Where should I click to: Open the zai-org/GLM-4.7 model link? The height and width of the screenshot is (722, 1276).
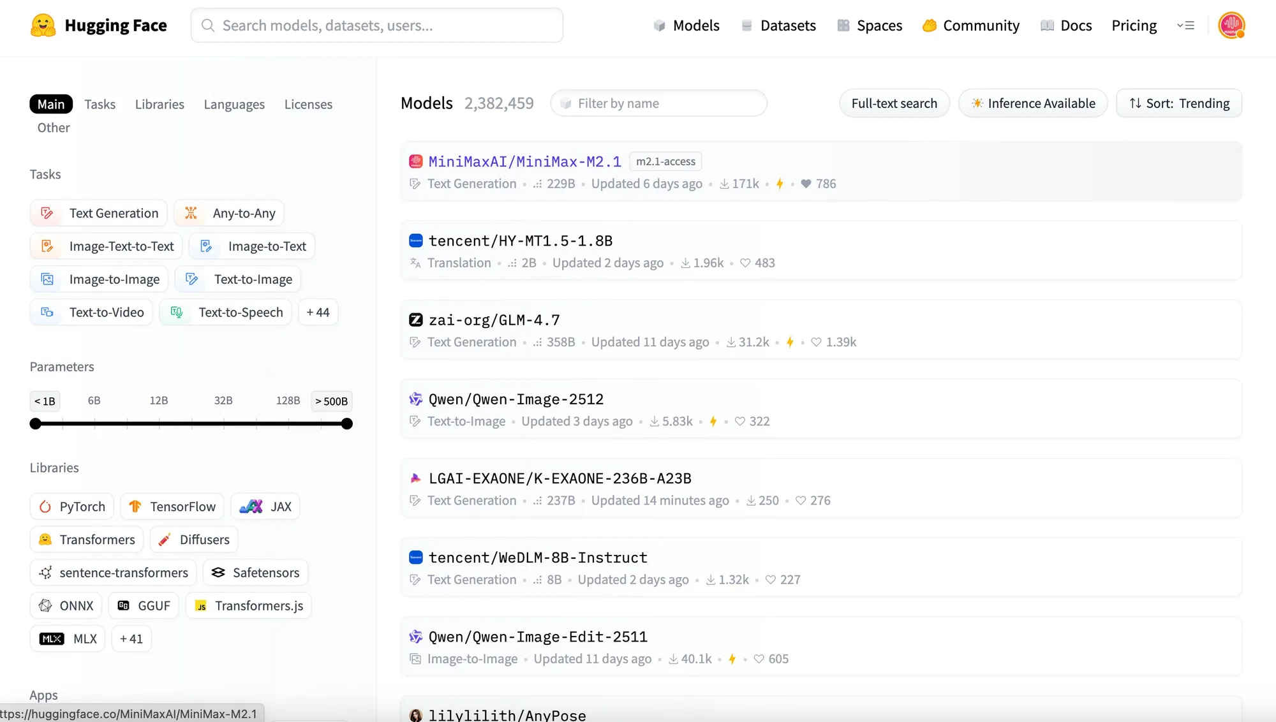pos(494,320)
